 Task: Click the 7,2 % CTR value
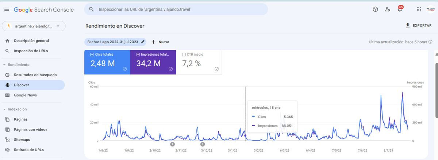pos(192,64)
